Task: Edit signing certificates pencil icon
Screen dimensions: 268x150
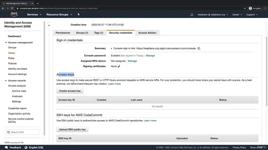Action: (119, 66)
